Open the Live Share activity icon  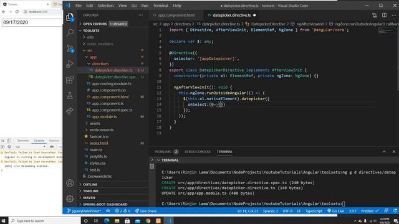click(70, 111)
